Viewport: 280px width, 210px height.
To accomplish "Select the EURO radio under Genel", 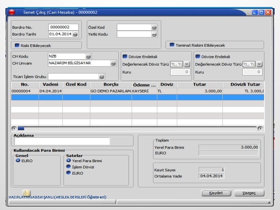I will (18, 160).
